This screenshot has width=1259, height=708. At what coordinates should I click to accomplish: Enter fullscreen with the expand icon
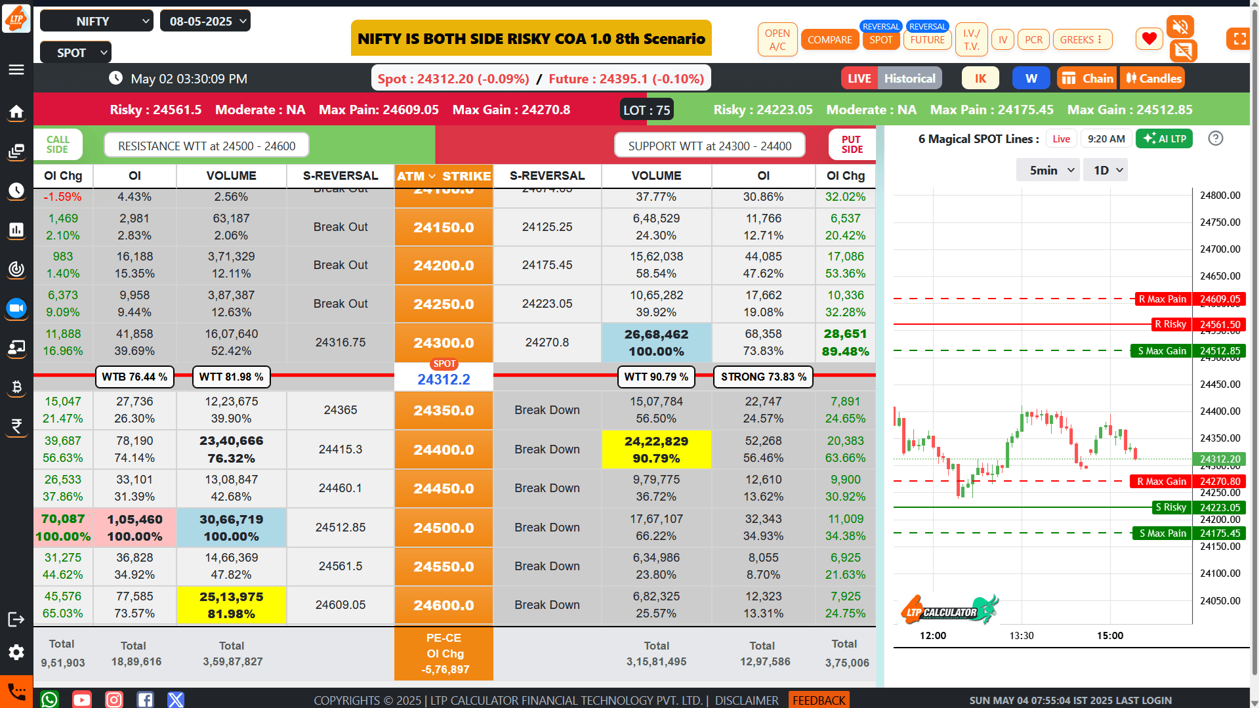click(x=1239, y=39)
